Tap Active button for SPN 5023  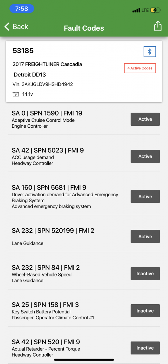(145, 156)
